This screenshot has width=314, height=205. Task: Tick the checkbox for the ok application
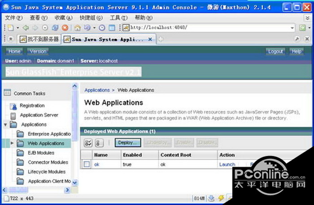coord(87,164)
